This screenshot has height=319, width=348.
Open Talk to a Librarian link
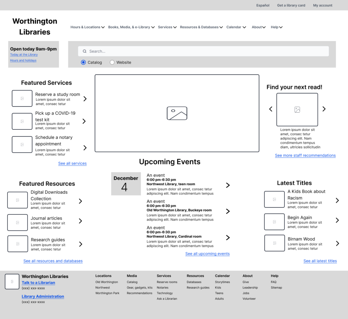38,283
